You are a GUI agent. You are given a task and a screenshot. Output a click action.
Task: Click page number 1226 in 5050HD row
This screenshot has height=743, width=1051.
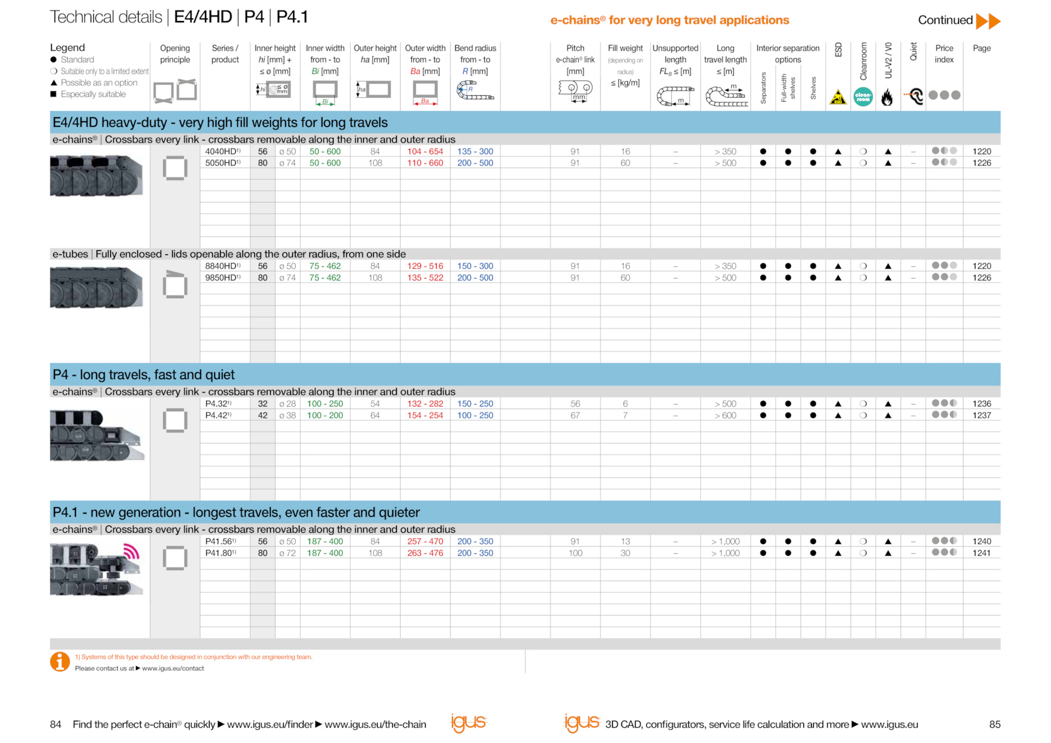(982, 163)
